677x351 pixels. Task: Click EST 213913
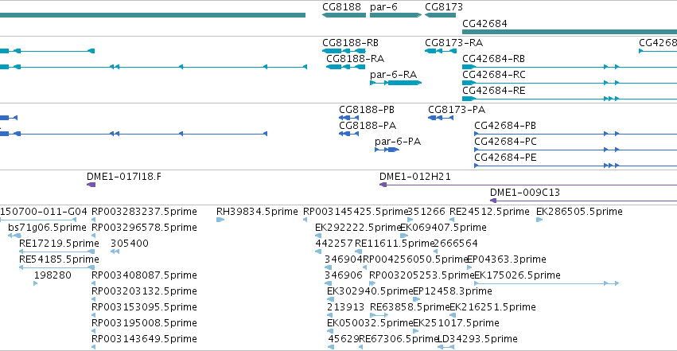[x=330, y=316]
